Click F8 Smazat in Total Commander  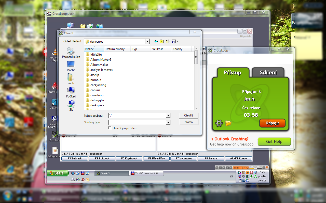(x=211, y=158)
